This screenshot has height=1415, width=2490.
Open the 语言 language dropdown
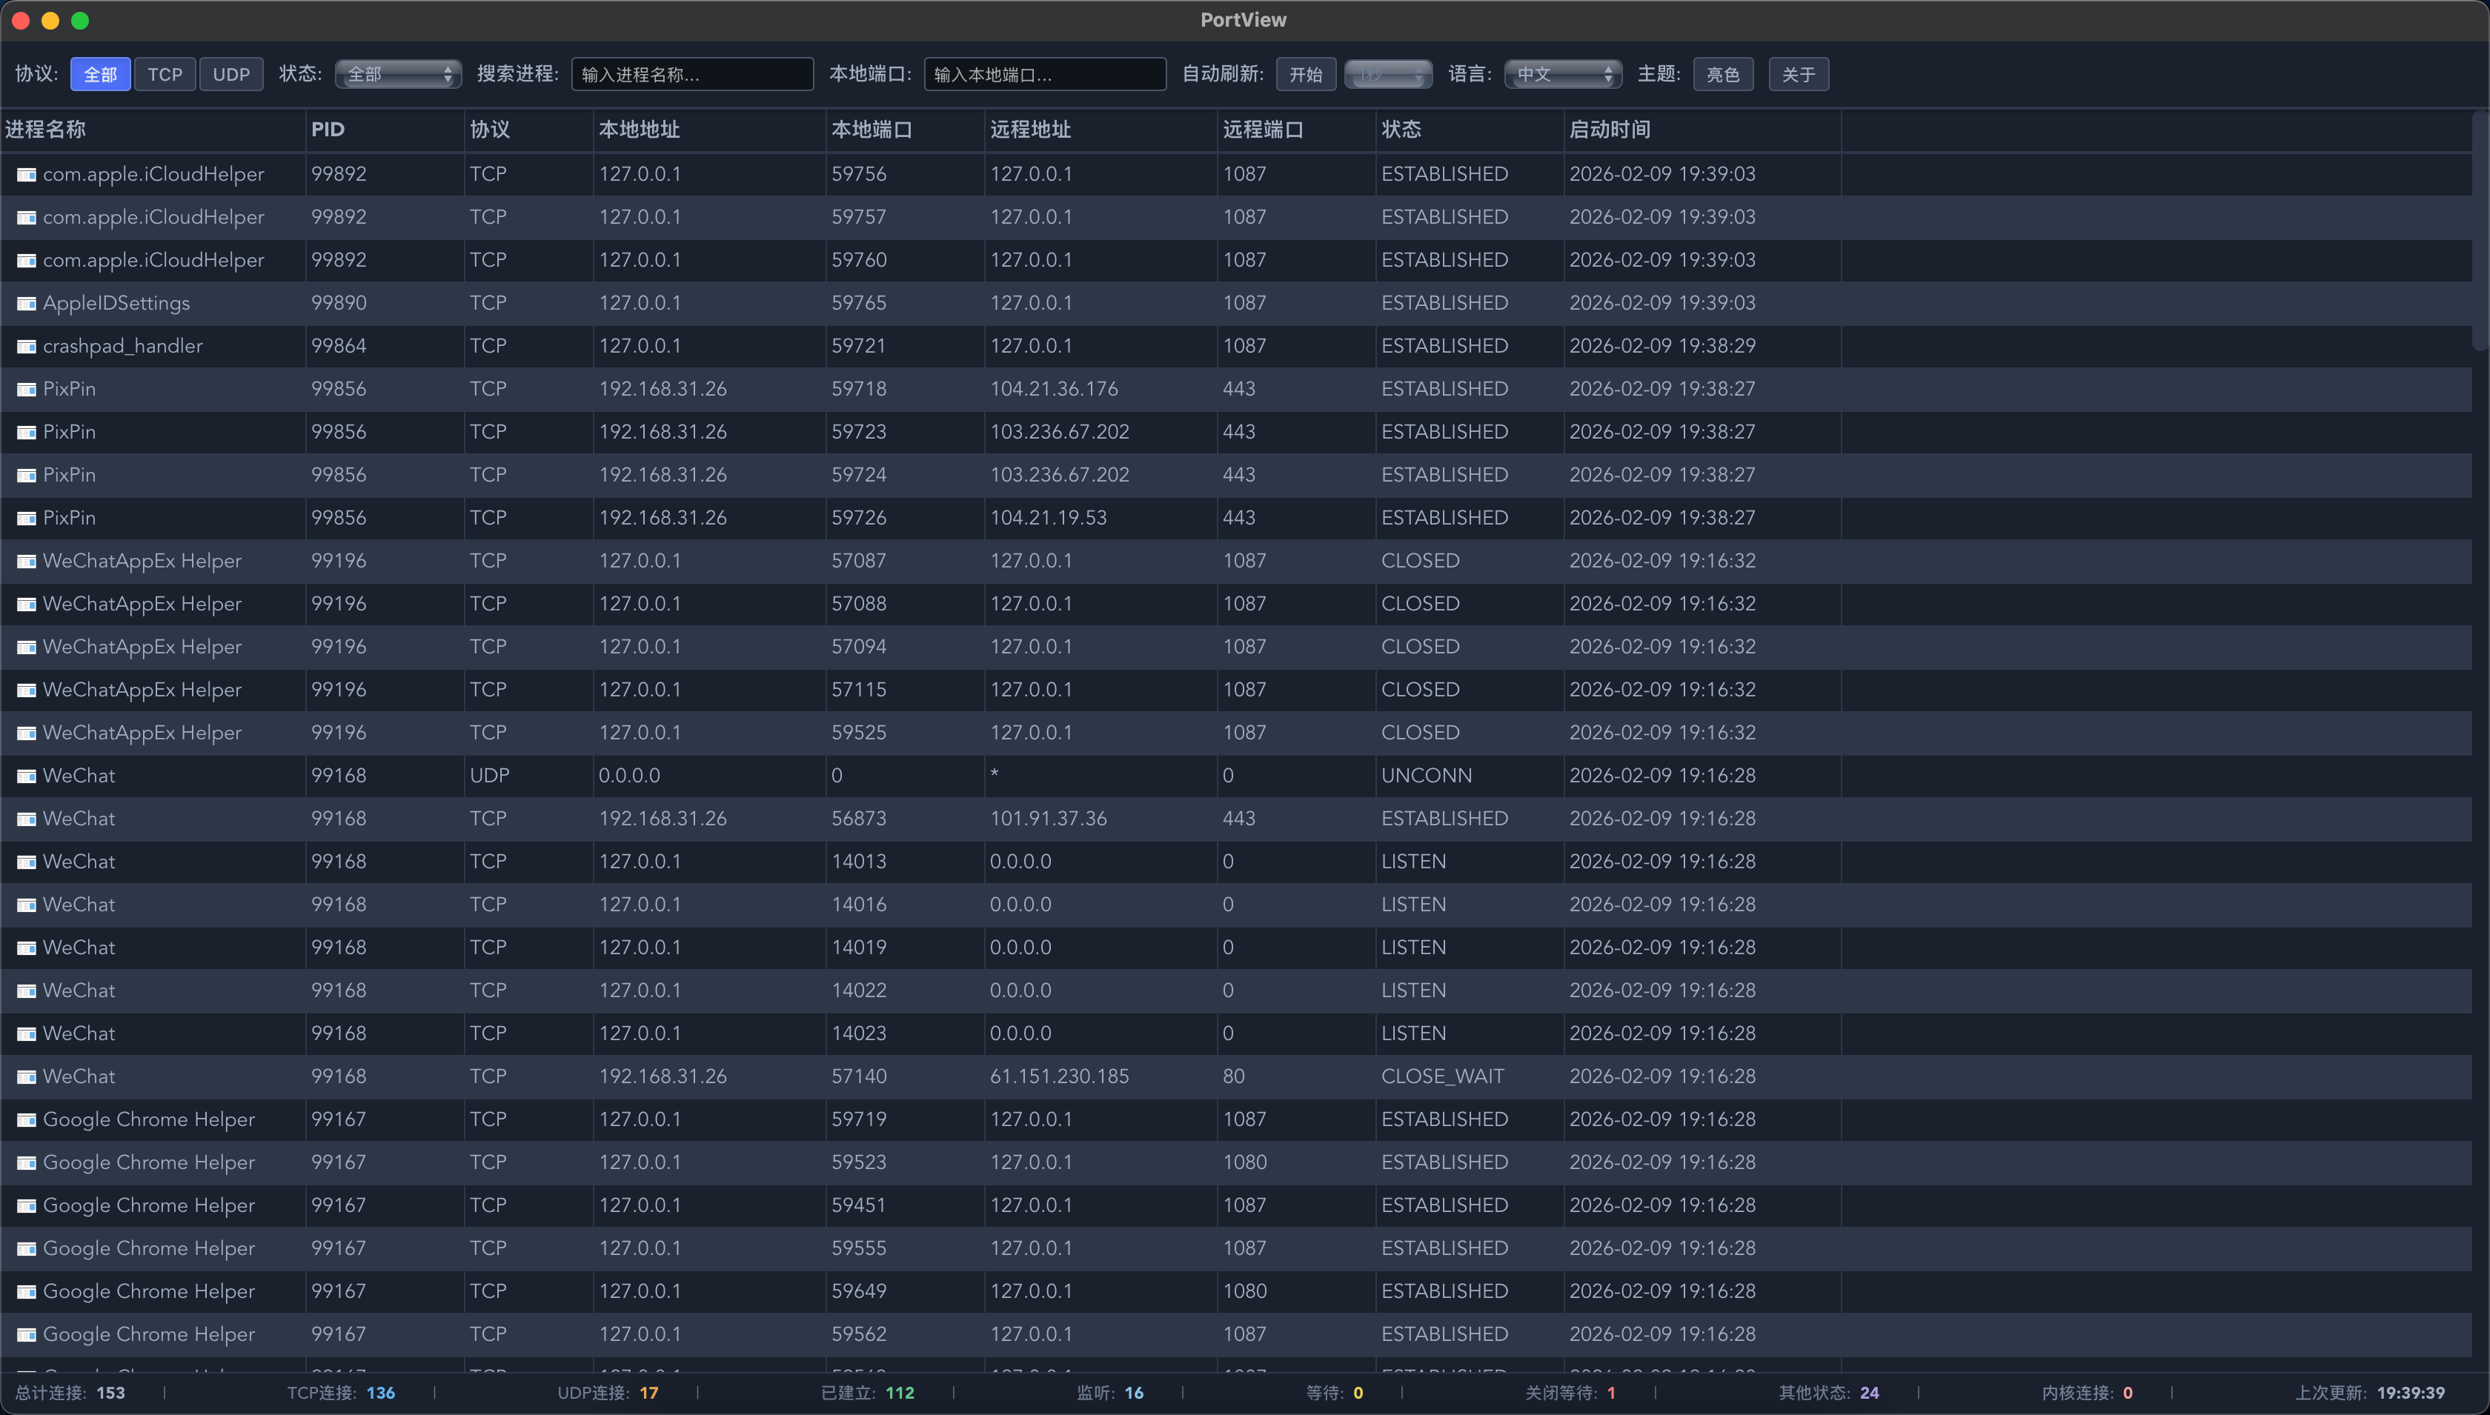tap(1563, 74)
